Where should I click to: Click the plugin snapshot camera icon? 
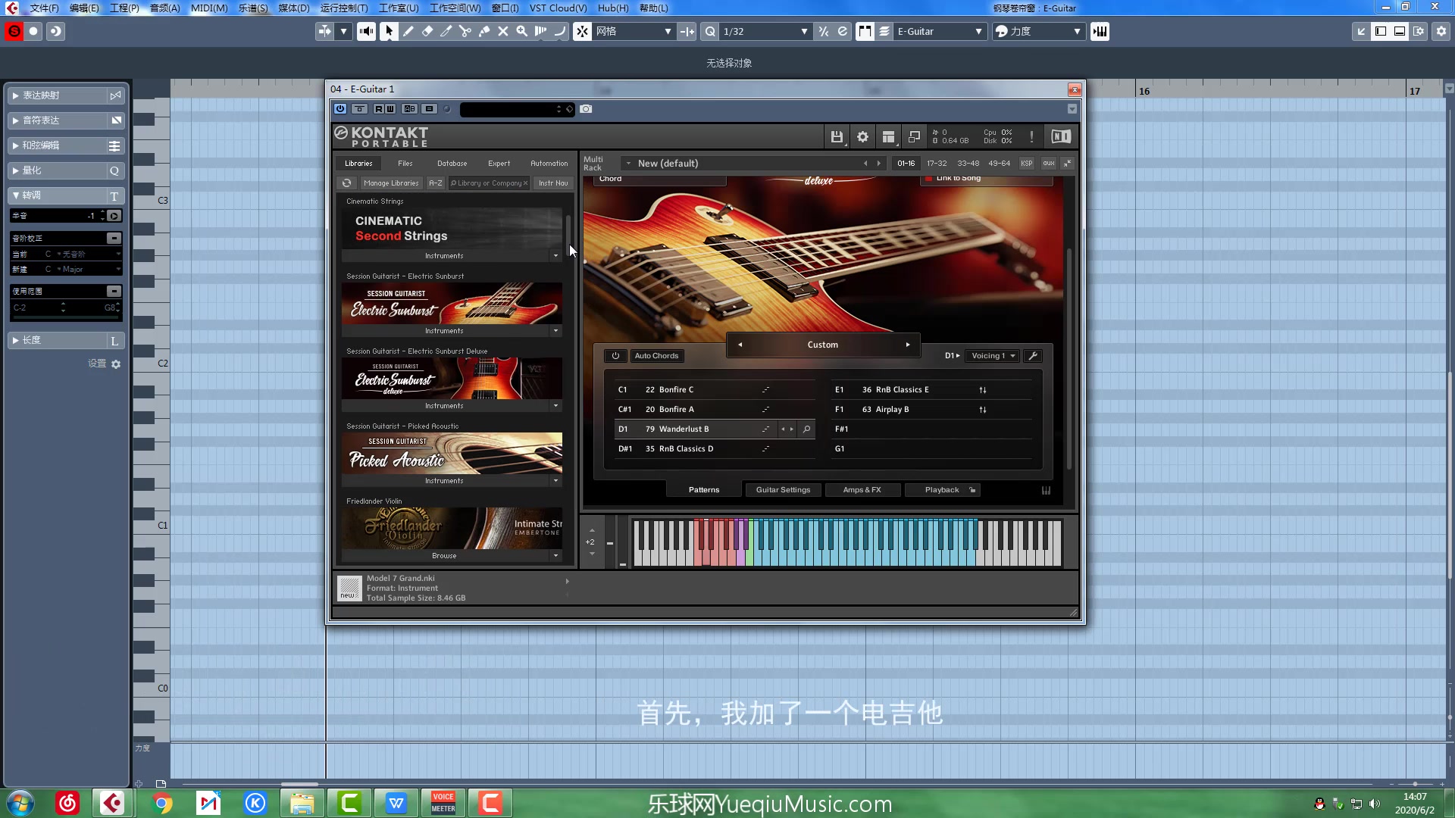(x=586, y=109)
